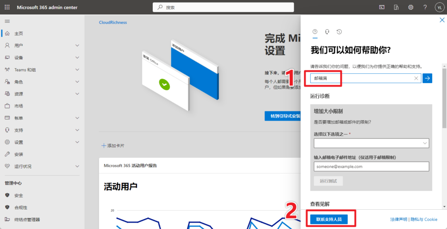Click the mailbox email address input field

371,167
